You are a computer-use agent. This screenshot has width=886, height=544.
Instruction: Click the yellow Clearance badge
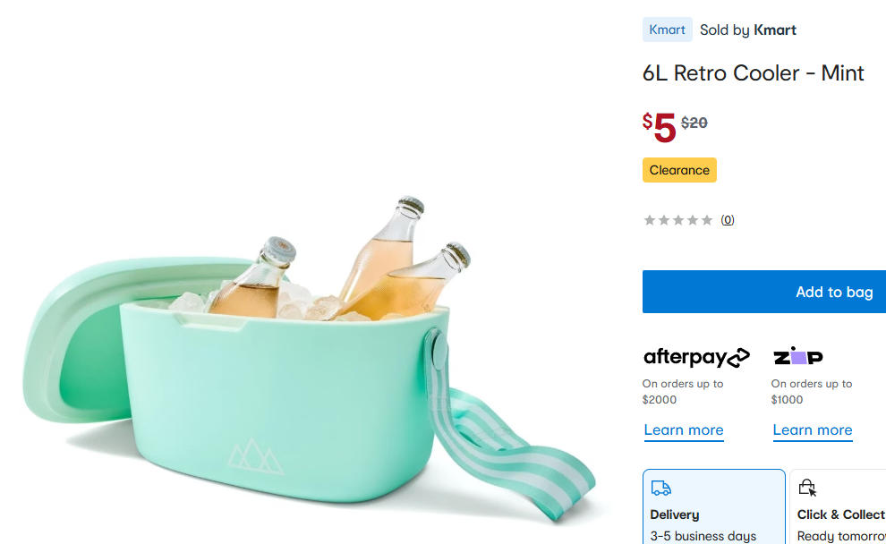pyautogui.click(x=679, y=170)
